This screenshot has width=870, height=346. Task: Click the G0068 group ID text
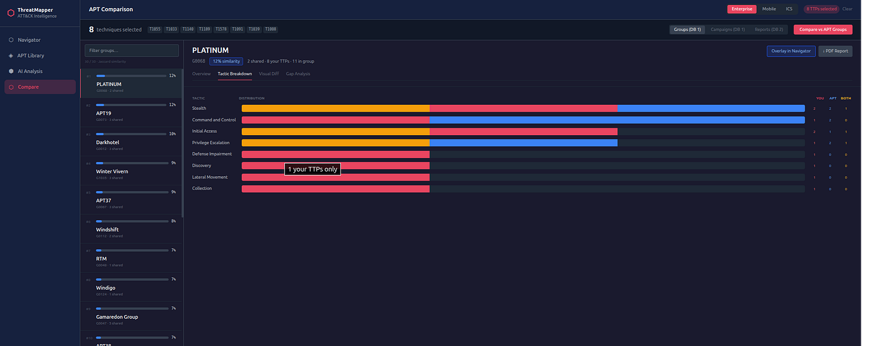[x=198, y=61]
